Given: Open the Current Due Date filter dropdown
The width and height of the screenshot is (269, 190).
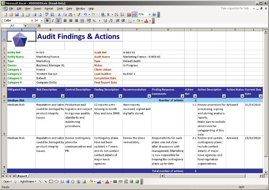Looking at the screenshot, I should tap(261, 96).
